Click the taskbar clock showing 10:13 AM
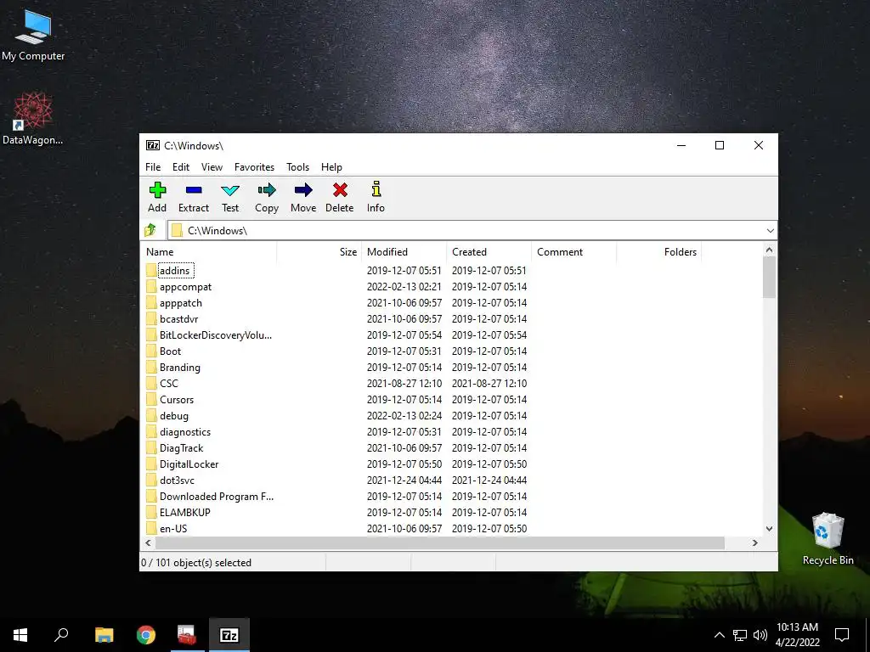The width and height of the screenshot is (870, 652). pos(797,635)
